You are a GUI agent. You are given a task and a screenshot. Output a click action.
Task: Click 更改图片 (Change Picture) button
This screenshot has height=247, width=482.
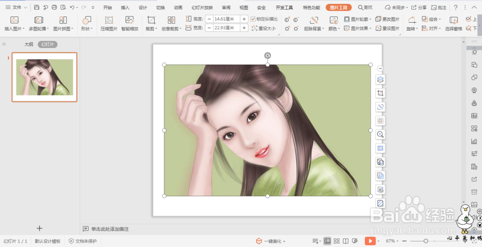(x=388, y=19)
